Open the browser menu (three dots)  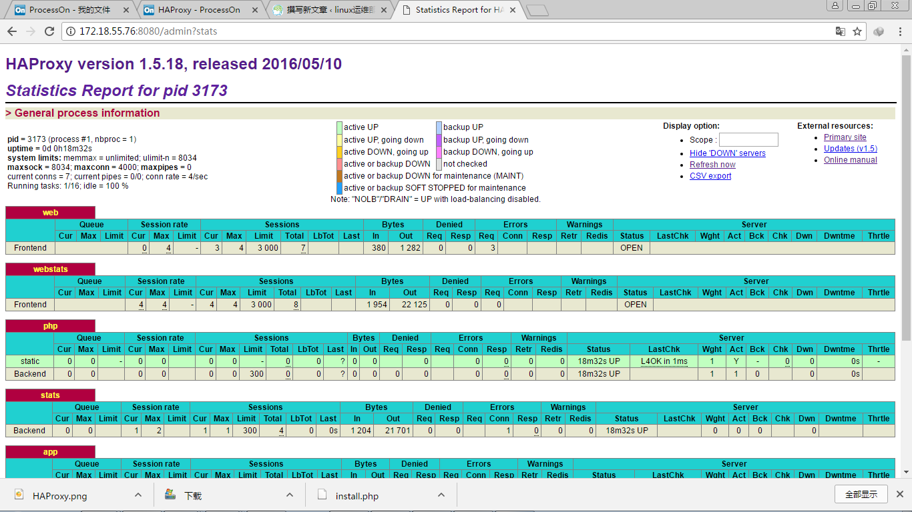coord(899,31)
